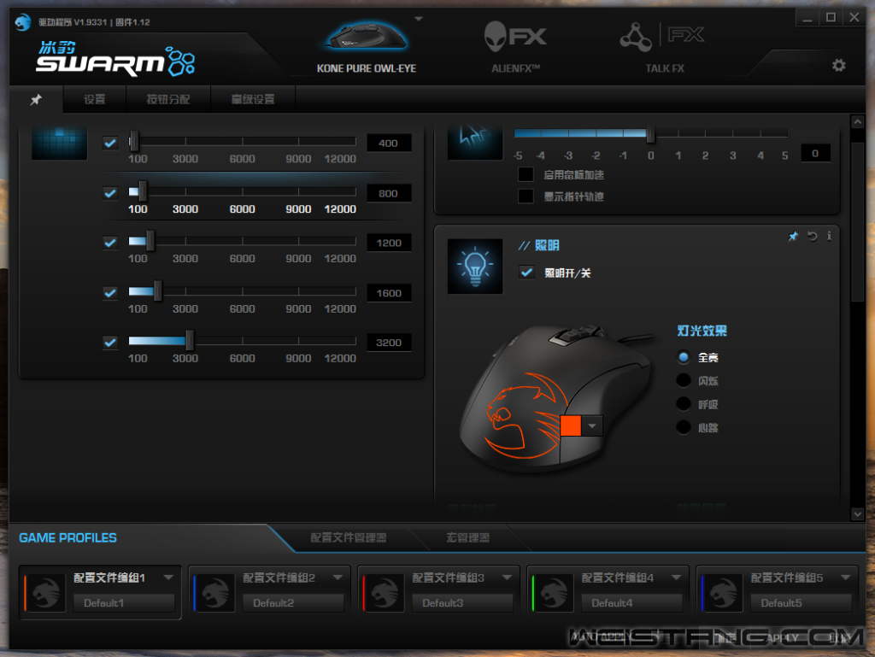Expand the device dropdown arrow above Kone Pure
Viewport: 875px width, 657px height.
coord(419,19)
